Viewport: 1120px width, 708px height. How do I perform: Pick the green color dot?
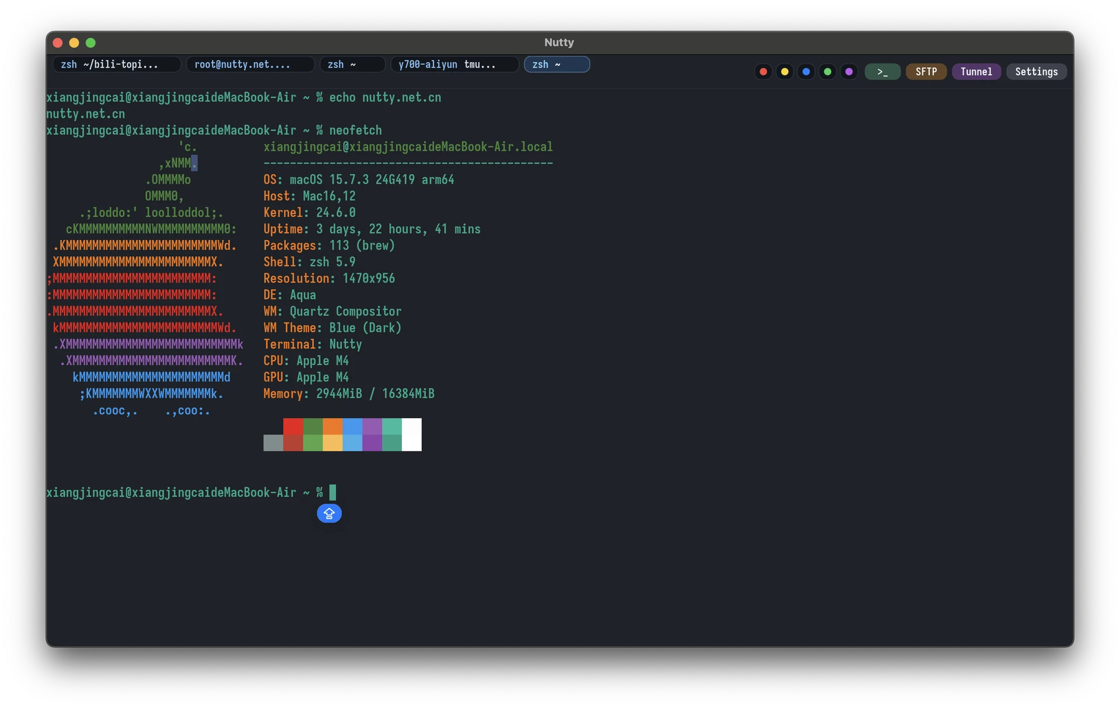[827, 72]
